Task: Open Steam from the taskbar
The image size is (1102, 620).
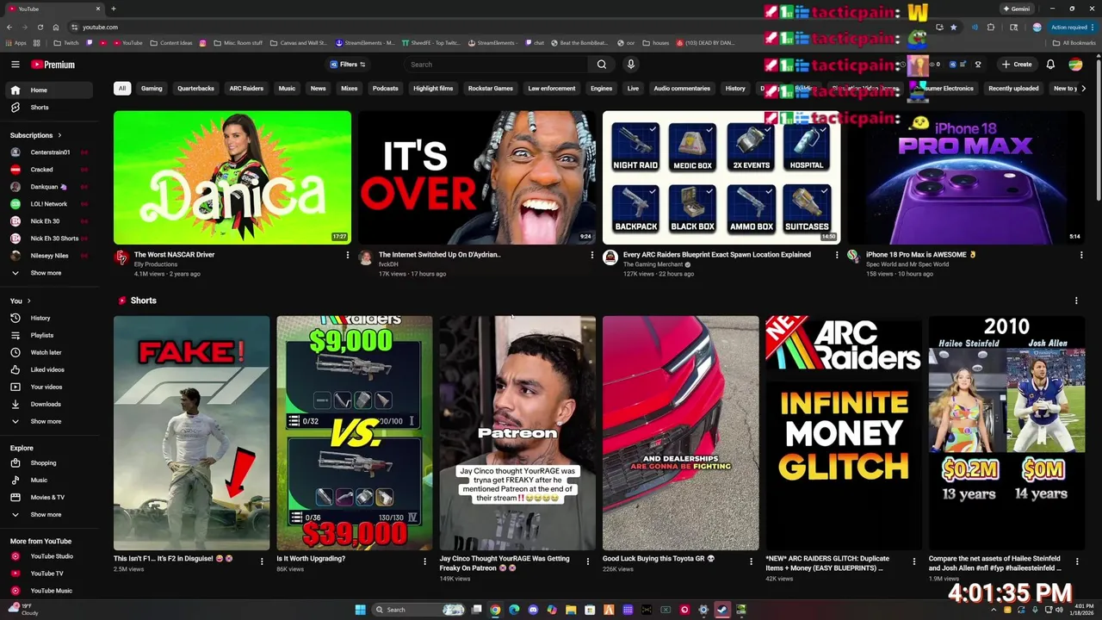Action: click(722, 610)
